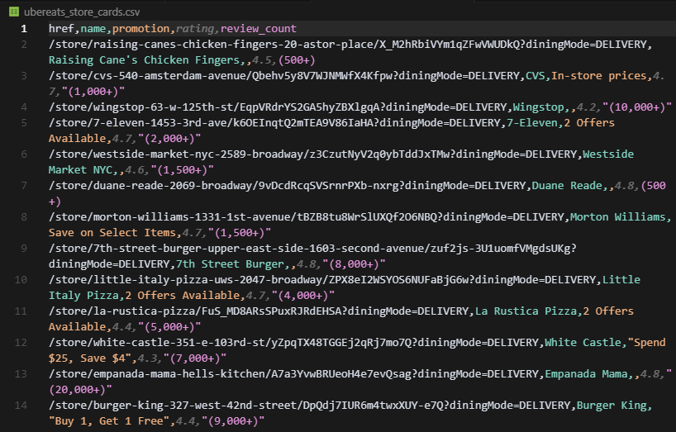The width and height of the screenshot is (676, 432).
Task: Click the empanada-mama-hells-kitchen href path
Action: click(293, 373)
